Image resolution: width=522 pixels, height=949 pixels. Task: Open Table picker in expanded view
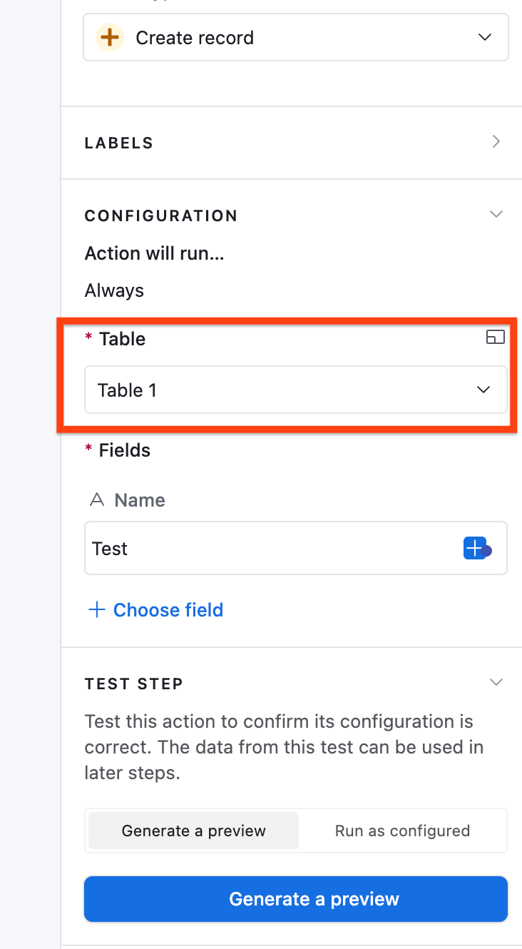[x=496, y=338]
